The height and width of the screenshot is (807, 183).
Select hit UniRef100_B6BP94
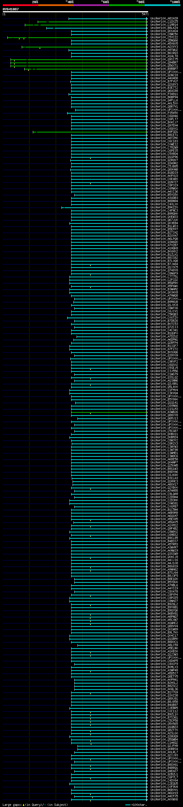164,97
